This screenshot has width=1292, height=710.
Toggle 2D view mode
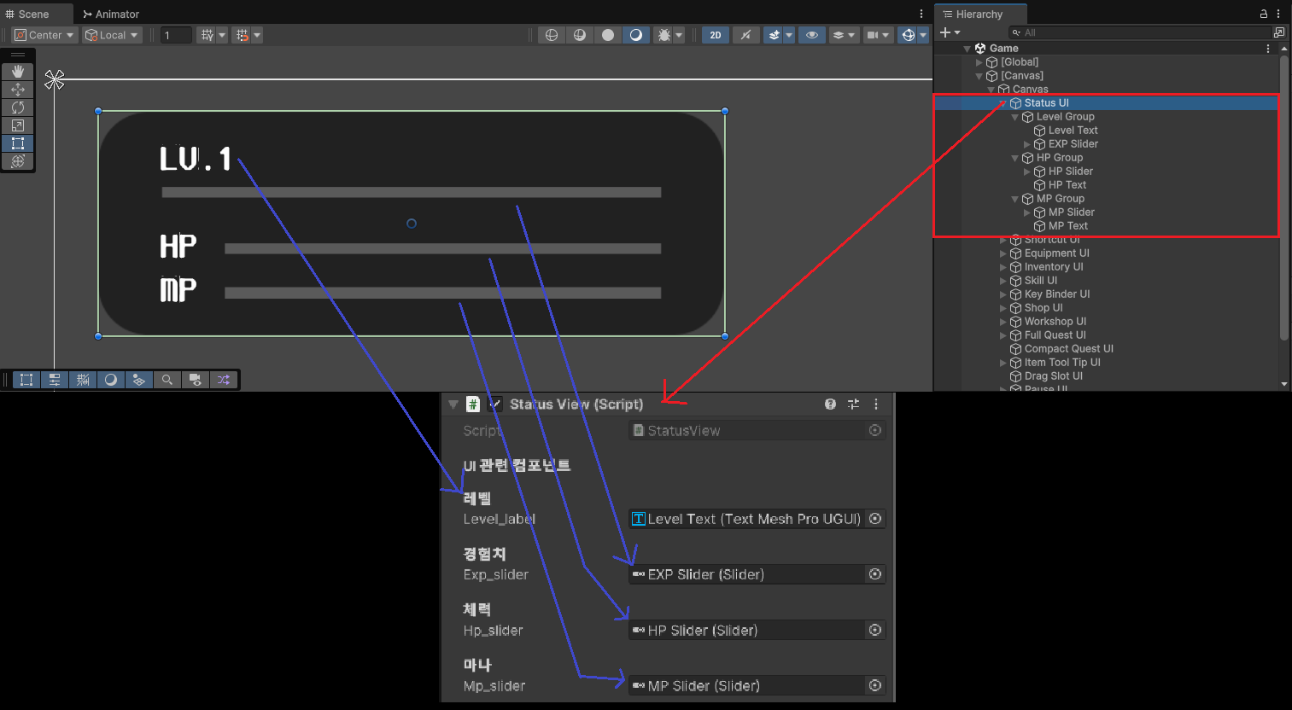(x=716, y=35)
